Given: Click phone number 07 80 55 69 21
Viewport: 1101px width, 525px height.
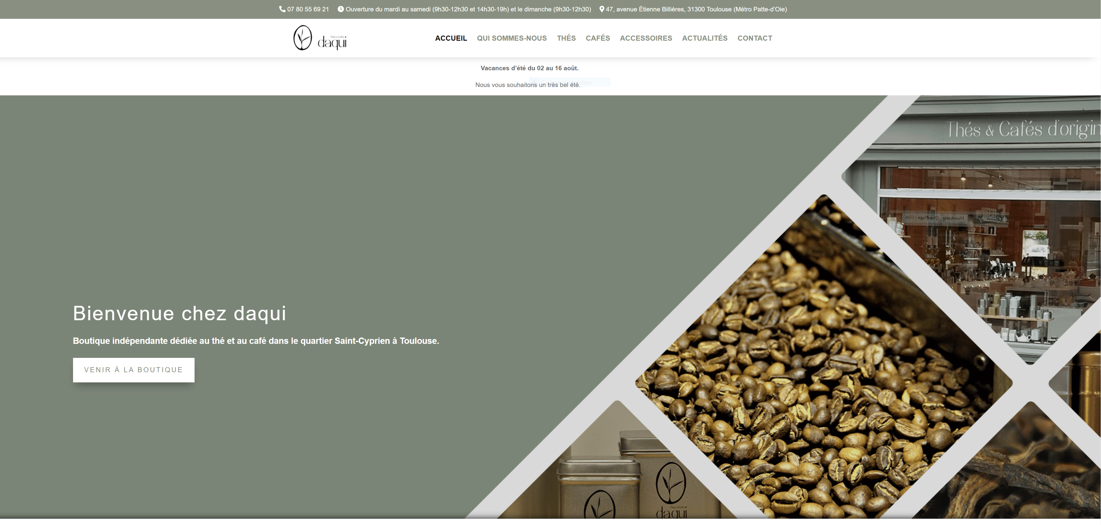Looking at the screenshot, I should [x=308, y=9].
